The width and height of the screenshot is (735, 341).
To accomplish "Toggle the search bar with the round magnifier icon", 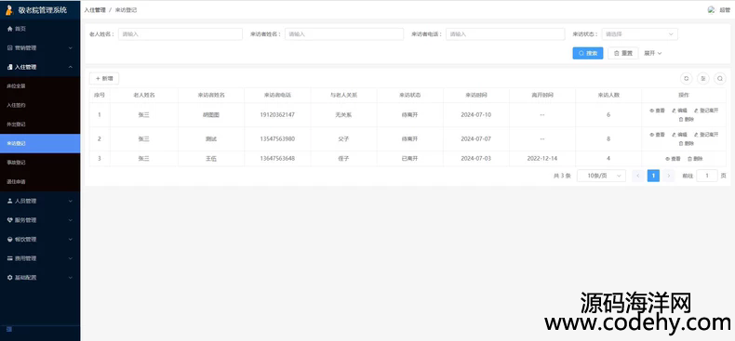I will (719, 79).
